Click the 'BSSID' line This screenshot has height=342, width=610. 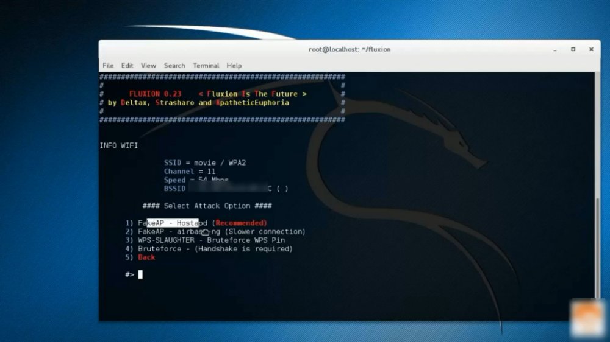pyautogui.click(x=226, y=189)
